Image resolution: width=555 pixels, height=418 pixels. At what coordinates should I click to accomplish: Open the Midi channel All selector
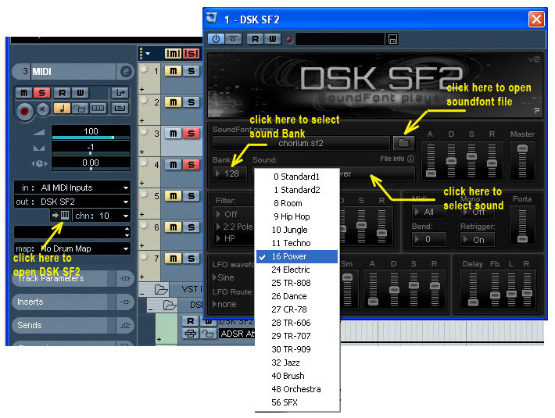point(428,212)
